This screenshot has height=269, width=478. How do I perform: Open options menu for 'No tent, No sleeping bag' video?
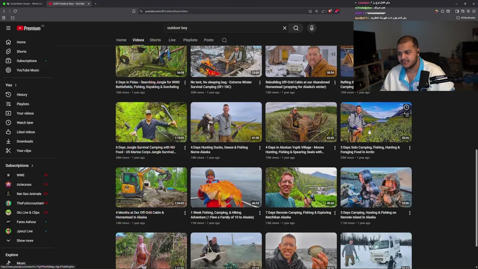tap(260, 83)
